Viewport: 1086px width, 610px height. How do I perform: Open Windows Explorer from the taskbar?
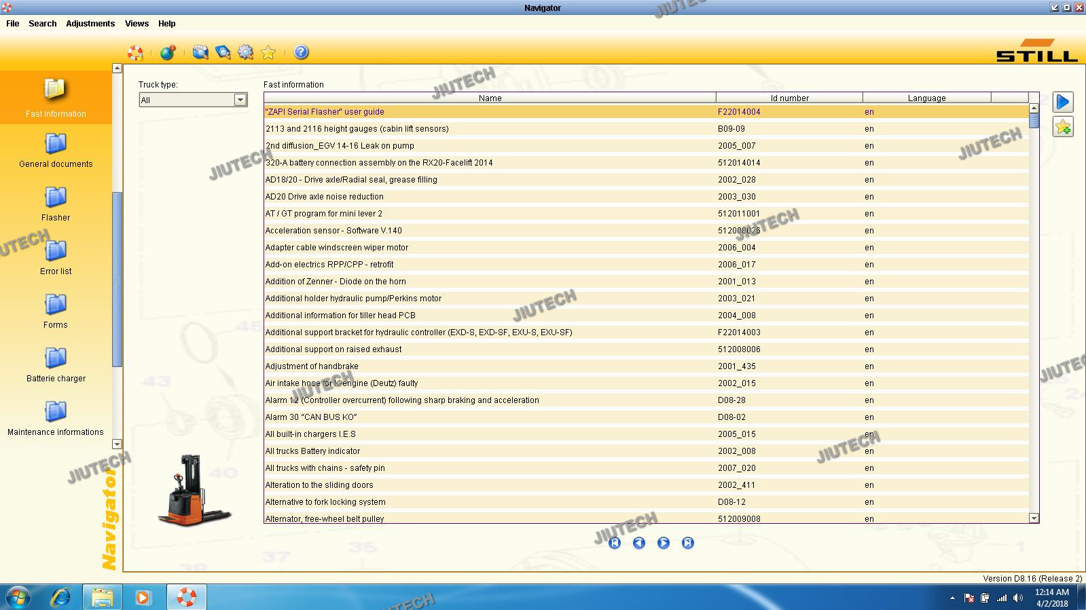pos(102,597)
